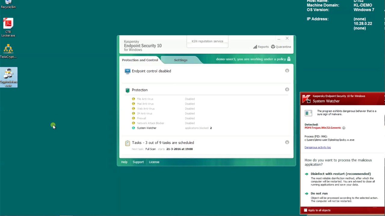
Task: Click File Anti-Virus status indicator
Action: [x=133, y=99]
